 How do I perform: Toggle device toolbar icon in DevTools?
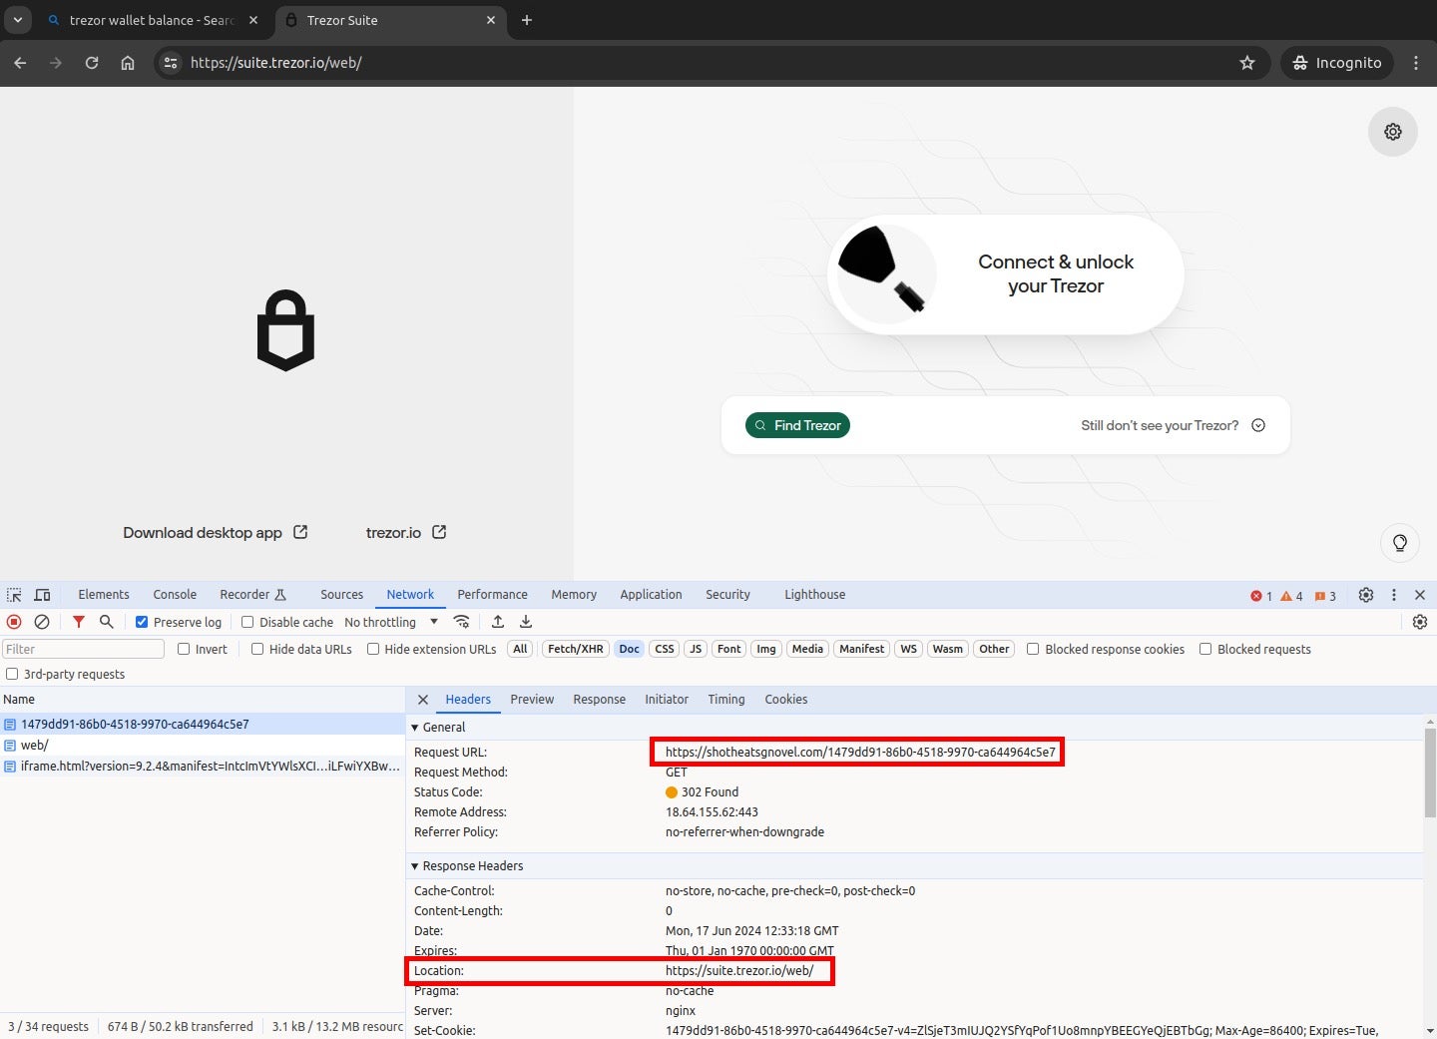click(42, 595)
